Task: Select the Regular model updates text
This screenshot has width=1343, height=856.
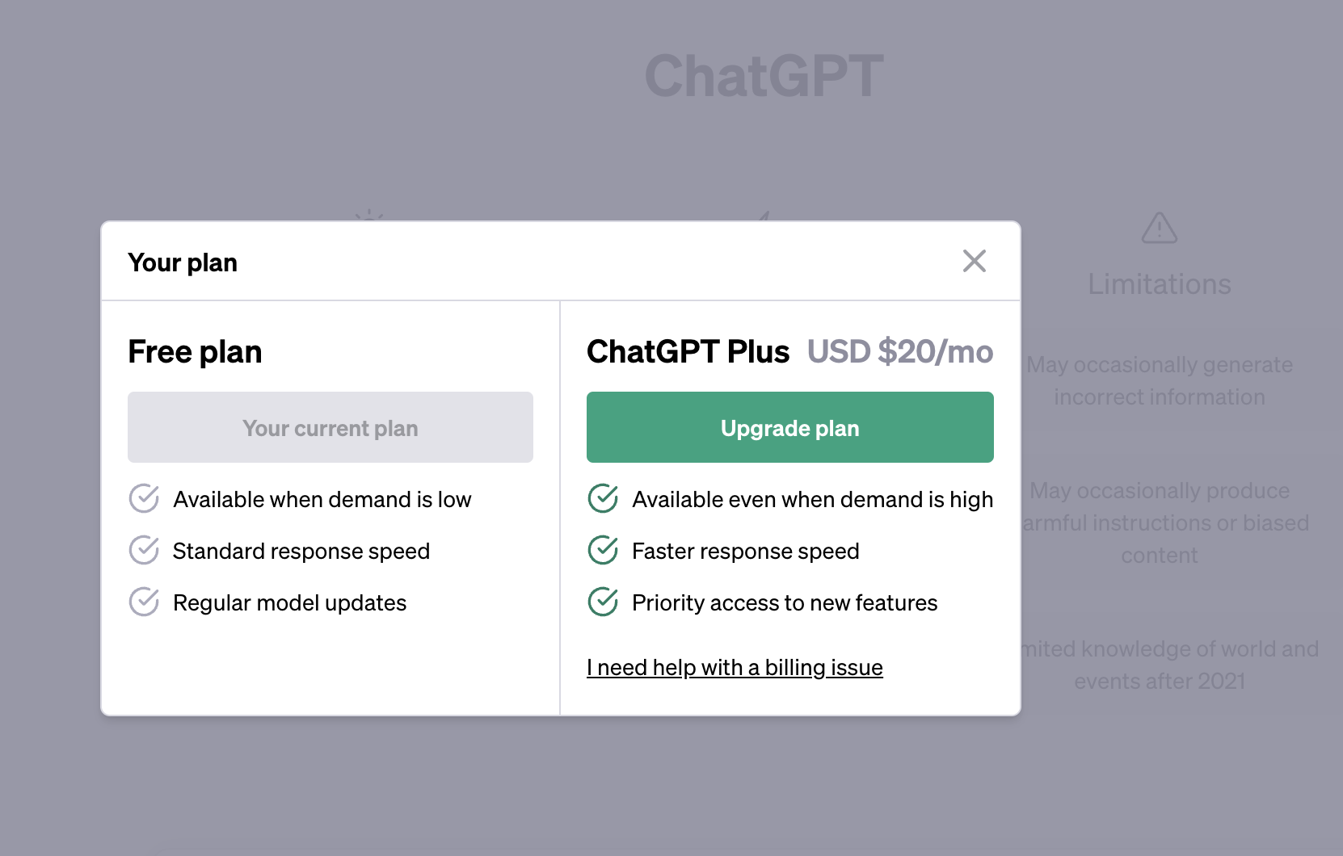Action: tap(289, 602)
